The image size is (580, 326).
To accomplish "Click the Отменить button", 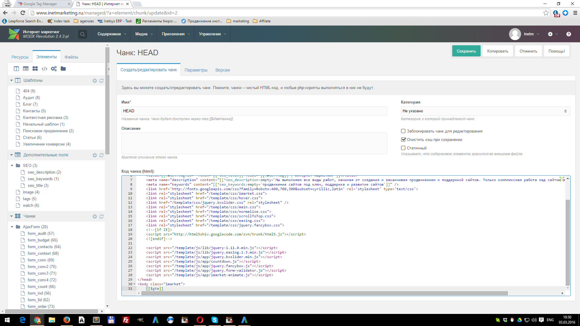I will [x=528, y=51].
